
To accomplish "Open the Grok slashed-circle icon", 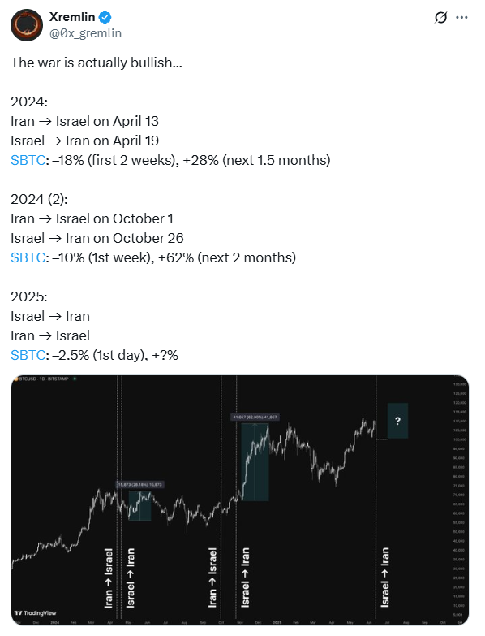I will pos(441,17).
